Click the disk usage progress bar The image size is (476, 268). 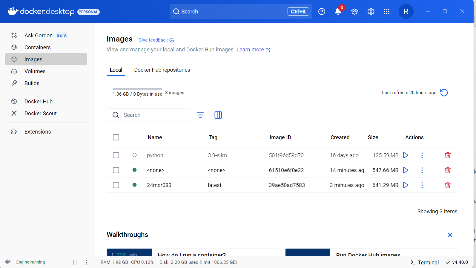(x=137, y=89)
